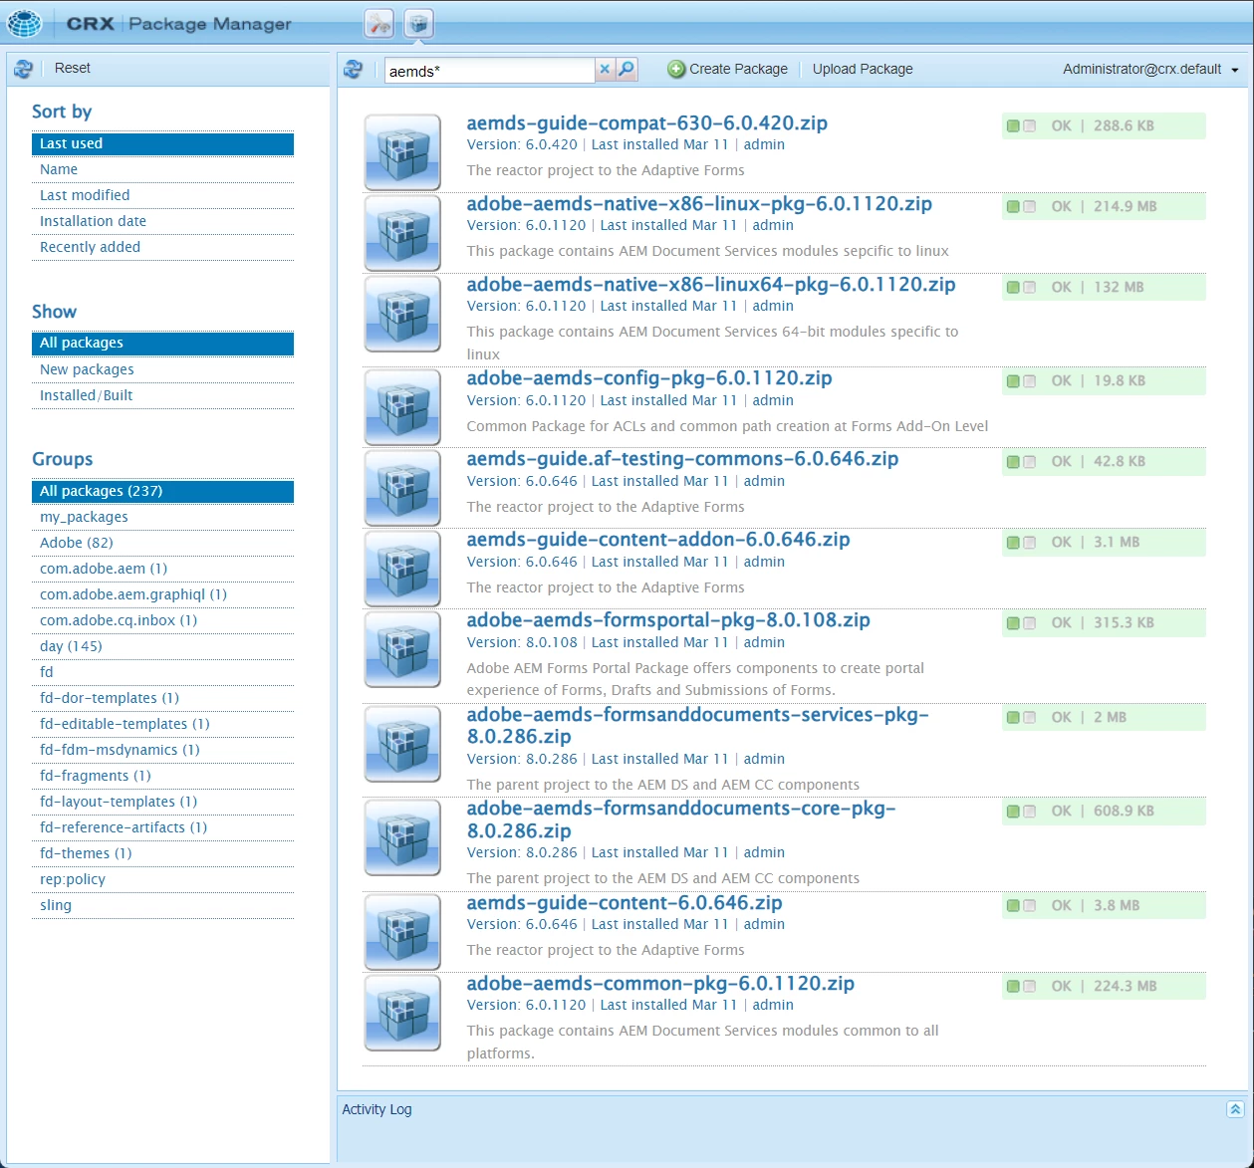Click package icon of adobe-aemds-common-pkg
The height and width of the screenshot is (1168, 1254).
pyautogui.click(x=402, y=1013)
